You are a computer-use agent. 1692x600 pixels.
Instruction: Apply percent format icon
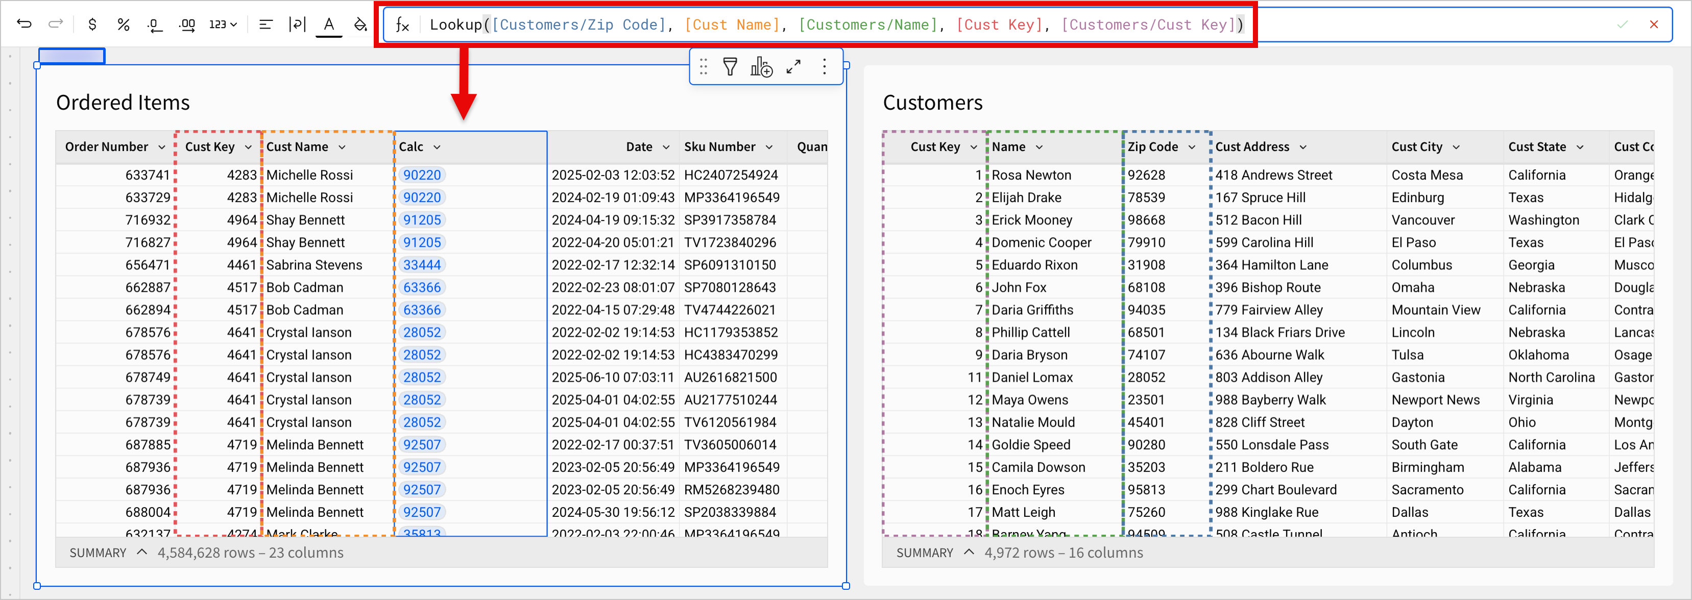coord(124,24)
